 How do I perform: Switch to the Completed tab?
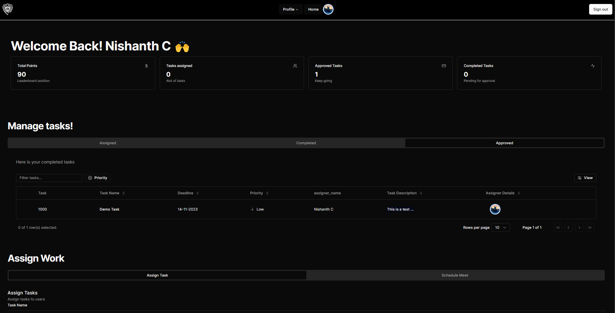pos(306,143)
